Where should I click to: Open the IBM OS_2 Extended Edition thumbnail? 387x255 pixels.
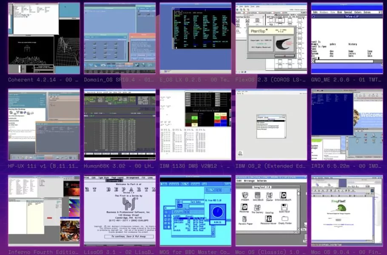pyautogui.click(x=271, y=125)
